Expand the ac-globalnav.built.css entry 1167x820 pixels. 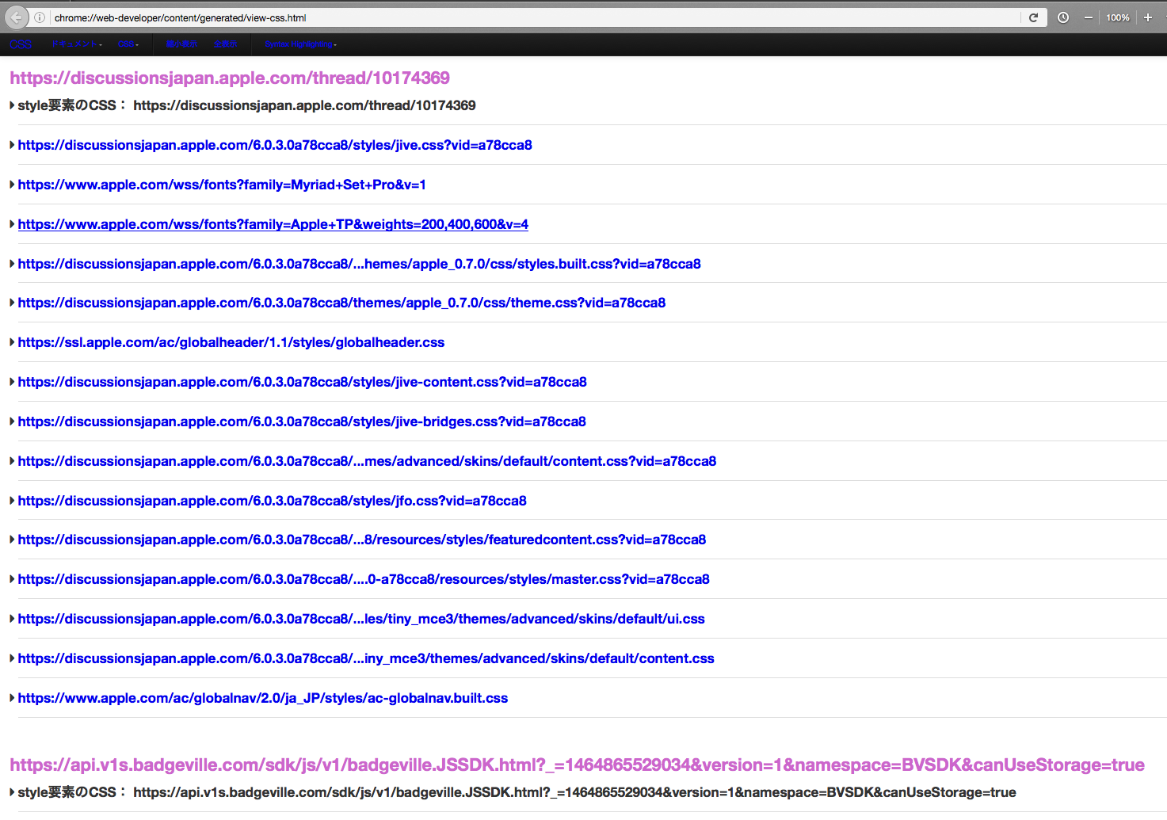[x=12, y=698]
